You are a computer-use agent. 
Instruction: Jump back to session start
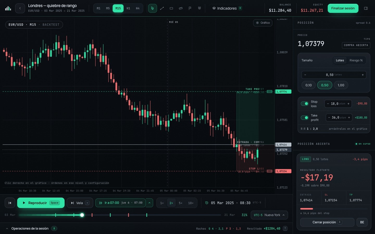pos(10,203)
